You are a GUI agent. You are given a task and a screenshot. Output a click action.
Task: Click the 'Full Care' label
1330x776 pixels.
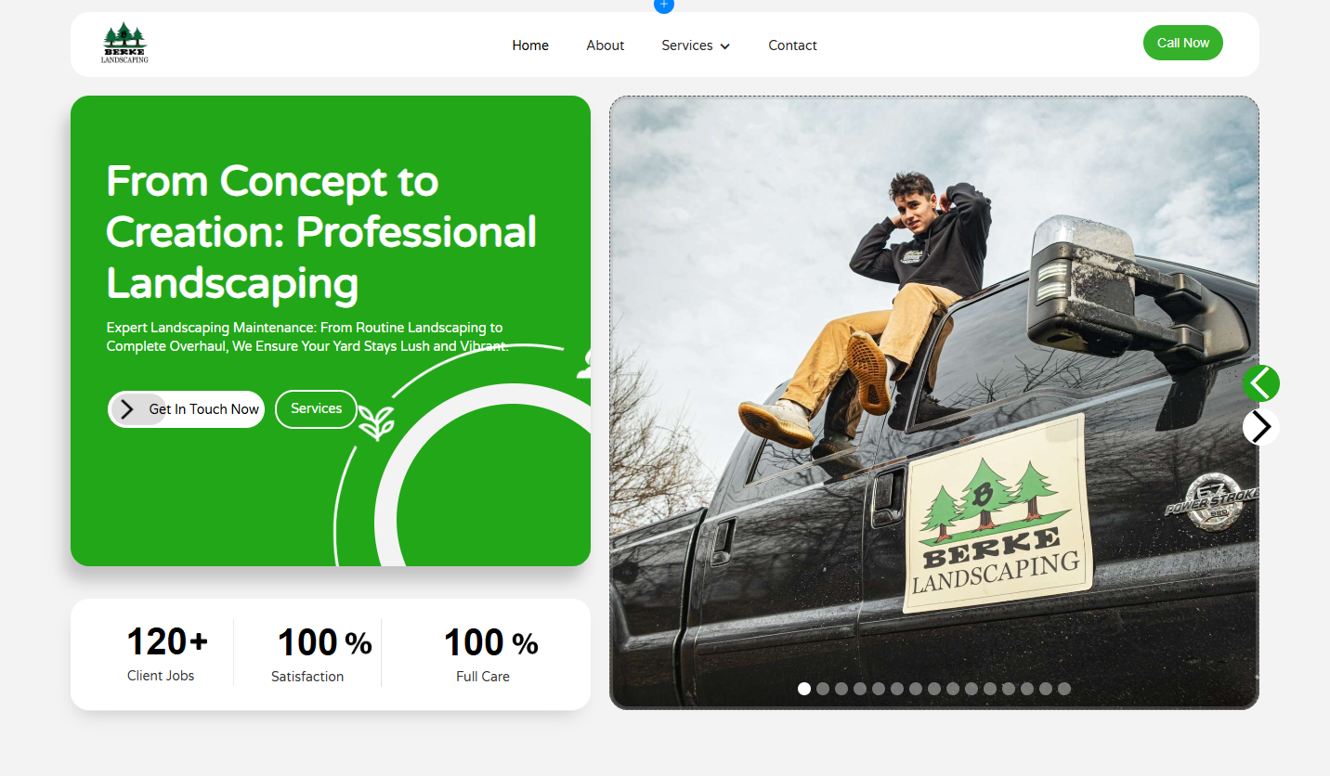pyautogui.click(x=483, y=677)
